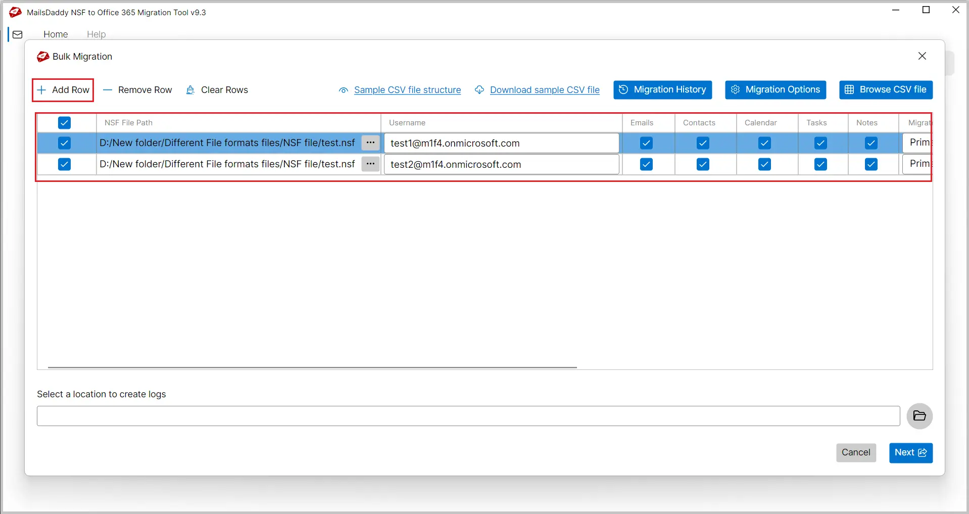This screenshot has height=514, width=969.
Task: Uncheck Emails for test1 row
Action: [x=646, y=143]
